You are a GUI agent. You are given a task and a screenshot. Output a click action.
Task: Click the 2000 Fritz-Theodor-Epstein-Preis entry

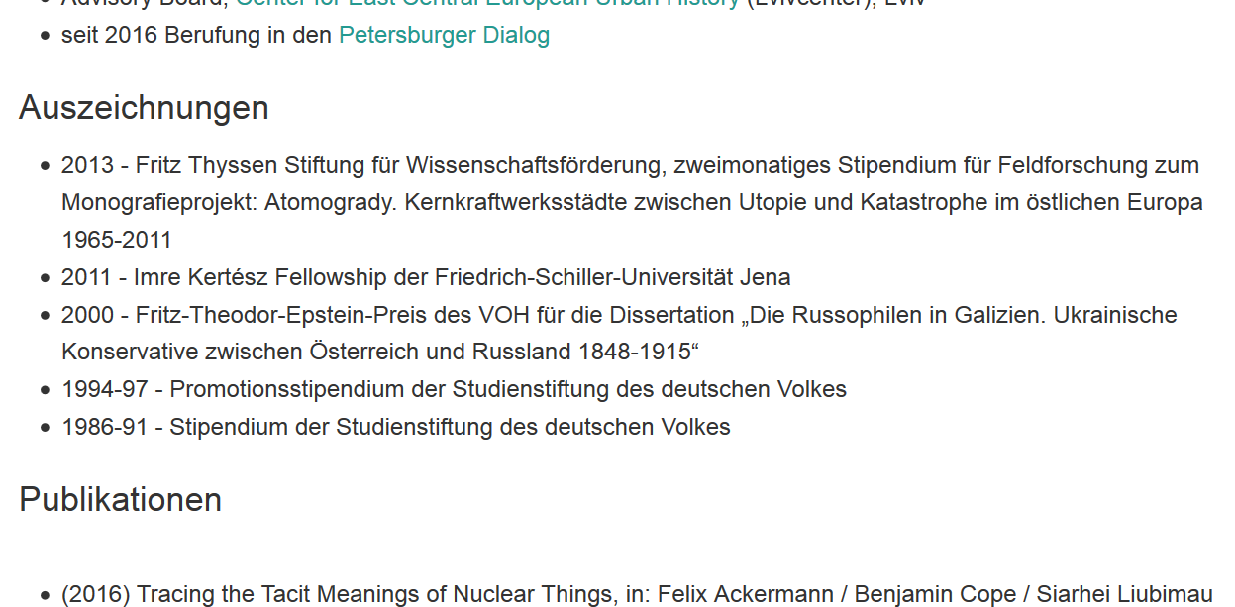[x=619, y=334]
